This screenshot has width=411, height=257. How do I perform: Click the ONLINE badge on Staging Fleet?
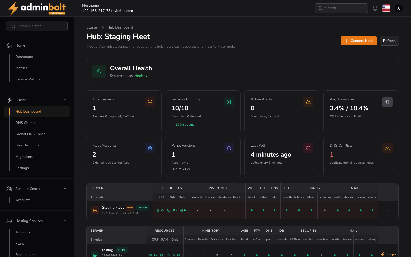tap(143, 208)
